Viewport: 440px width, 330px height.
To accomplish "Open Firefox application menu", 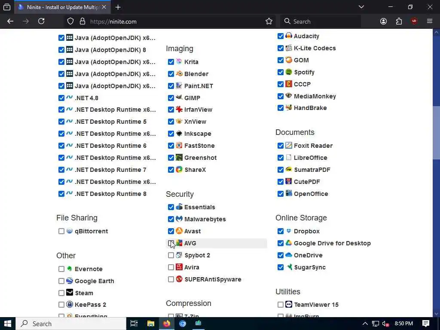I will pos(429,21).
